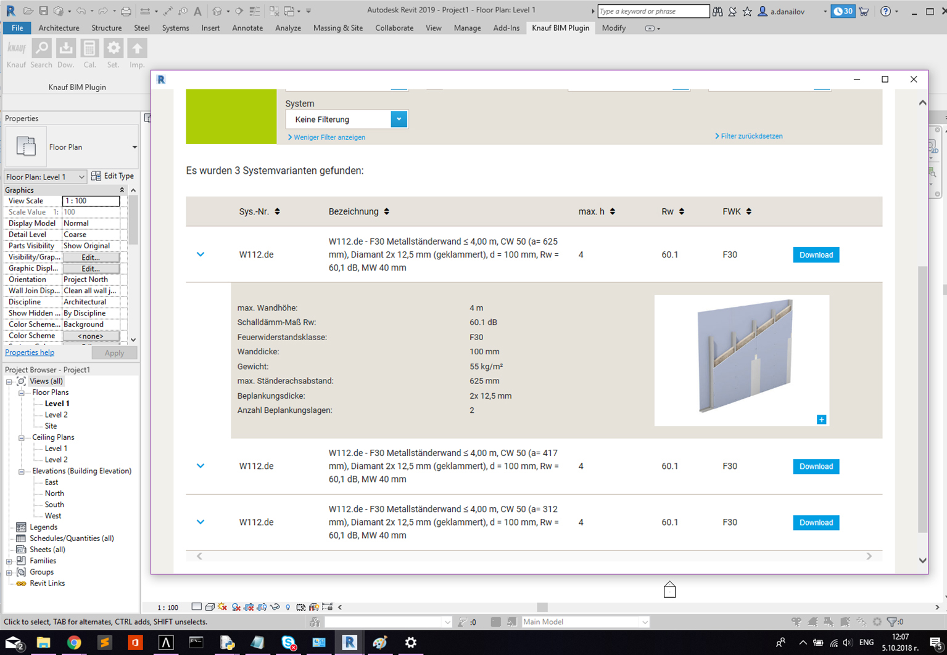Open the File menu

(x=17, y=28)
